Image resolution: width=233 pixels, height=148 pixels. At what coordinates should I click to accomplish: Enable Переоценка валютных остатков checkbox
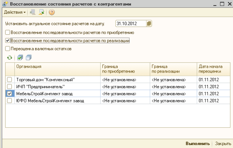8,48
